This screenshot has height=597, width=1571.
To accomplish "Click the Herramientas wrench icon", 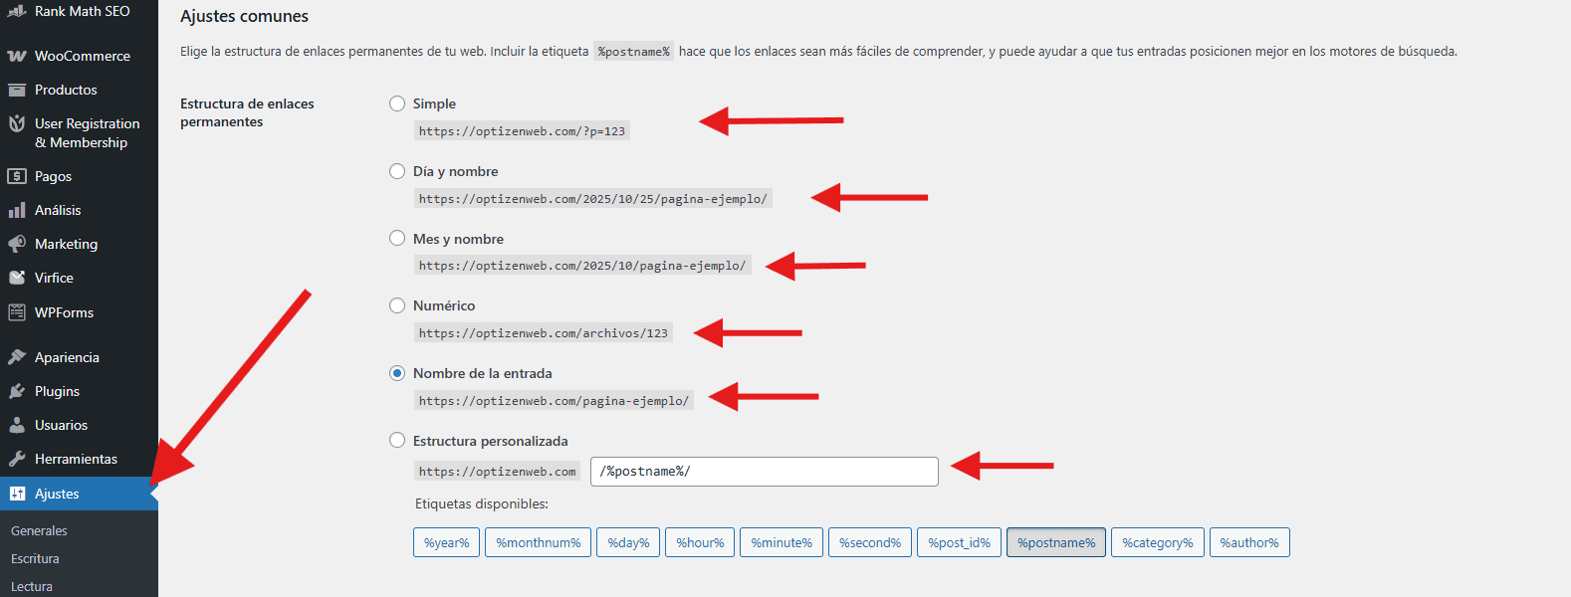I will 17,459.
